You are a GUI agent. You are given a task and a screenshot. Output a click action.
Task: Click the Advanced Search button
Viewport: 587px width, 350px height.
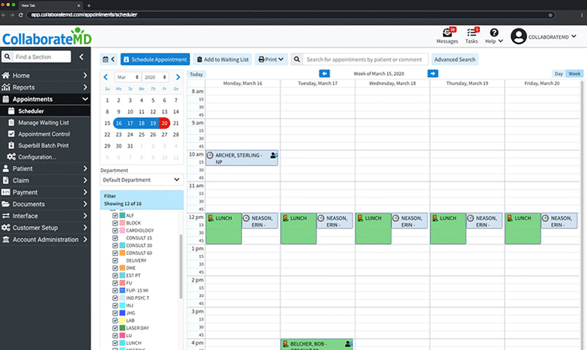(455, 60)
